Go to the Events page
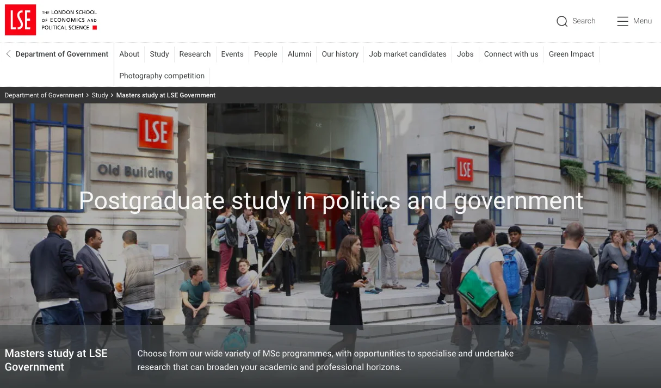Viewport: 661px width, 388px height. click(x=232, y=54)
